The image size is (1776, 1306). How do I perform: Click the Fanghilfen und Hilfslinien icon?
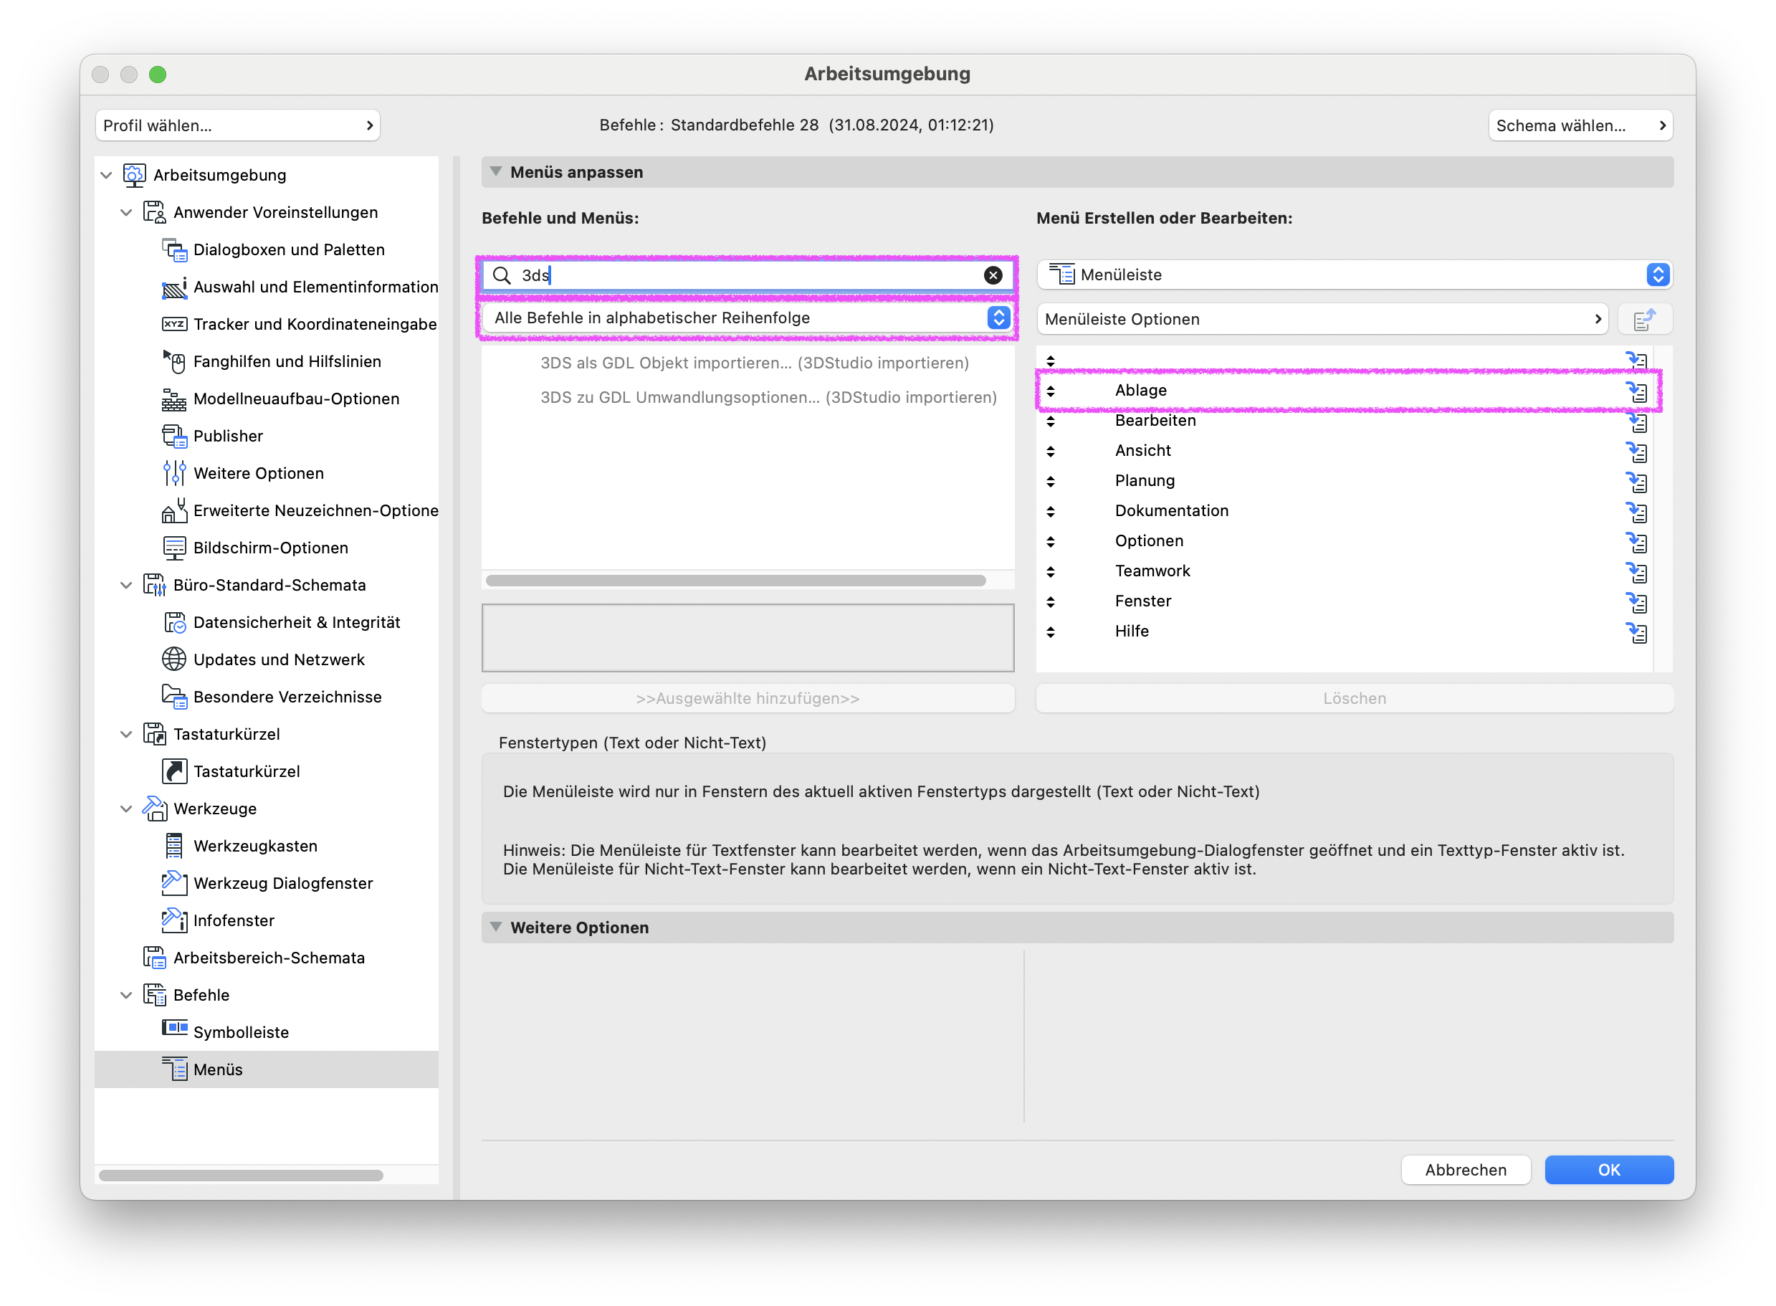point(174,361)
